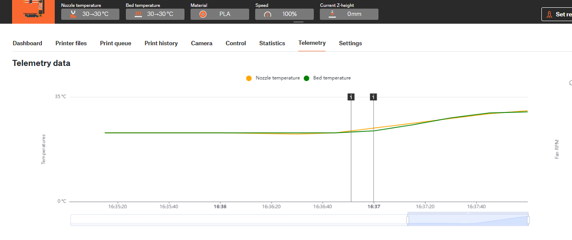This screenshot has width=572, height=240.
Task: Go to the Print history tab
Action: pyautogui.click(x=161, y=43)
